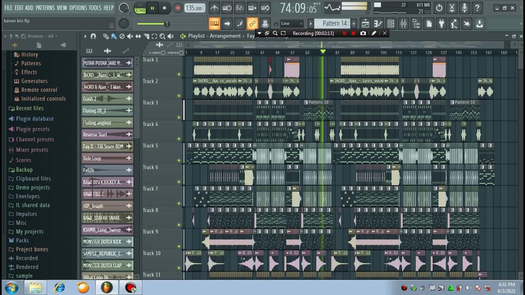Open the PATTERNS menu
This screenshot has height=295, width=525.
coord(45,8)
